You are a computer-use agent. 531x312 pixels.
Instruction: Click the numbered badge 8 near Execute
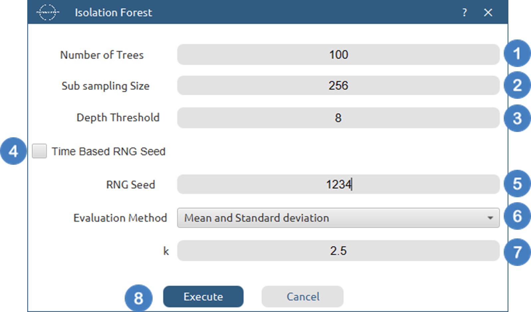(x=139, y=297)
